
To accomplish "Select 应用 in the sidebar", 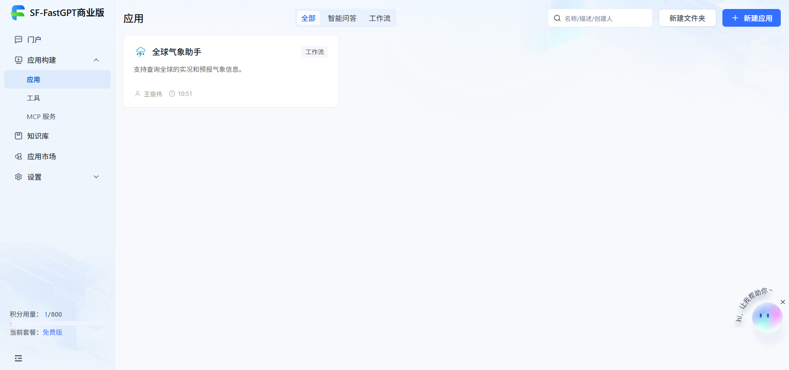I will (57, 80).
